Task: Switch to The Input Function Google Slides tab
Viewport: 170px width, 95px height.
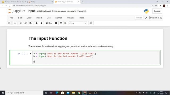Action: click(14, 2)
